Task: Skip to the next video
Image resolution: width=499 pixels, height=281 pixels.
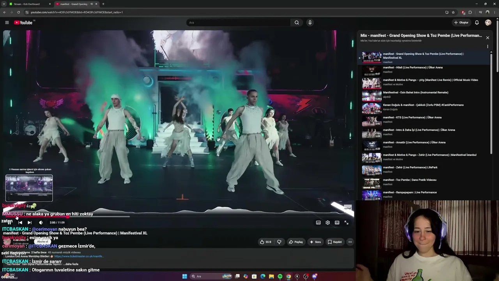Action: pyautogui.click(x=29, y=222)
